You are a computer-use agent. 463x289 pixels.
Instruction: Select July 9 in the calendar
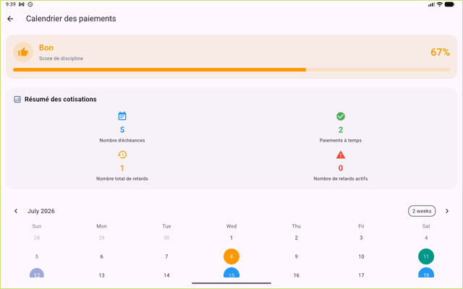(x=296, y=256)
